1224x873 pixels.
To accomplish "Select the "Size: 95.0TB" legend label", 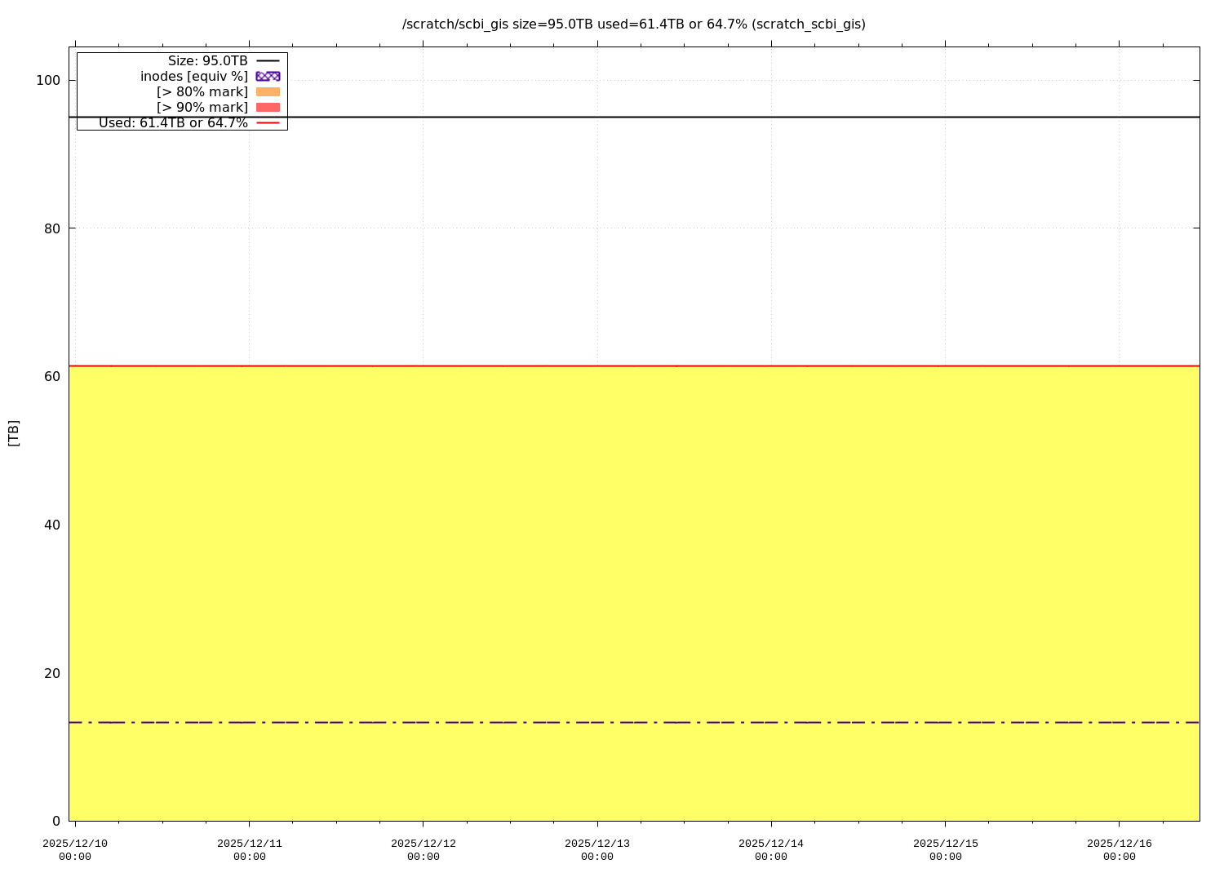I will [207, 60].
